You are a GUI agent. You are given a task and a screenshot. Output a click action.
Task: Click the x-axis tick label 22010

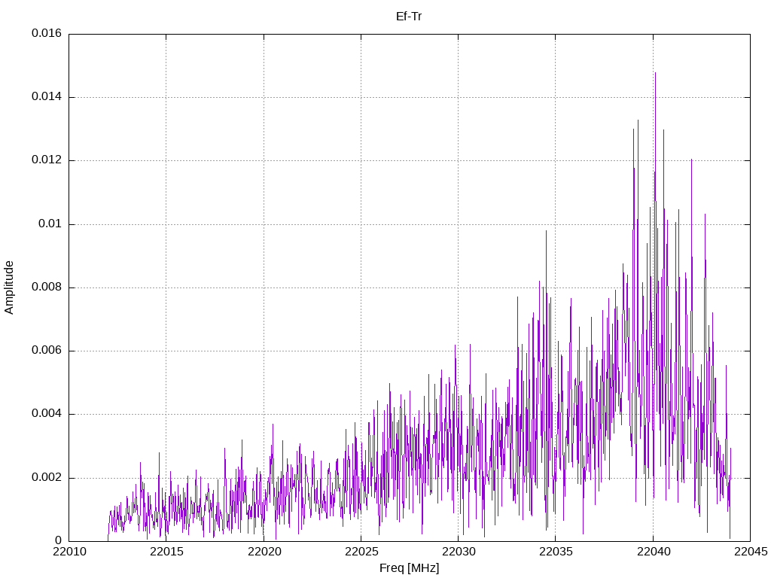(69, 552)
